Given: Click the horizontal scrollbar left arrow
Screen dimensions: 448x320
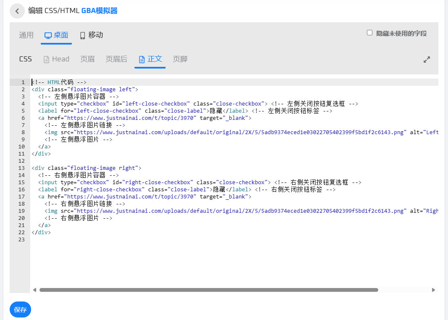Looking at the screenshot, I should click(34, 290).
